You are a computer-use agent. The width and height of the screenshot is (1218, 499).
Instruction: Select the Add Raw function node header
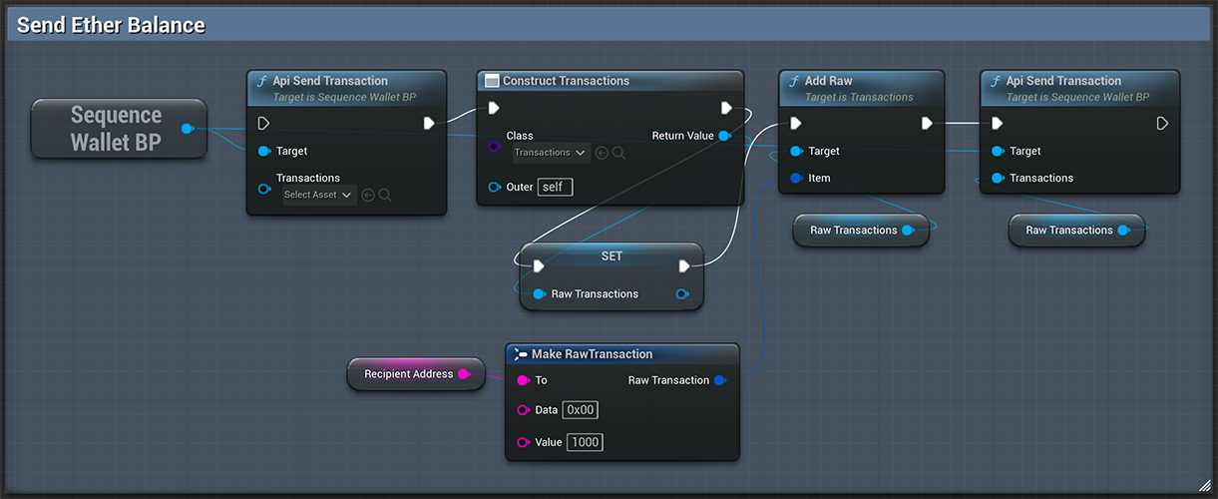[861, 88]
